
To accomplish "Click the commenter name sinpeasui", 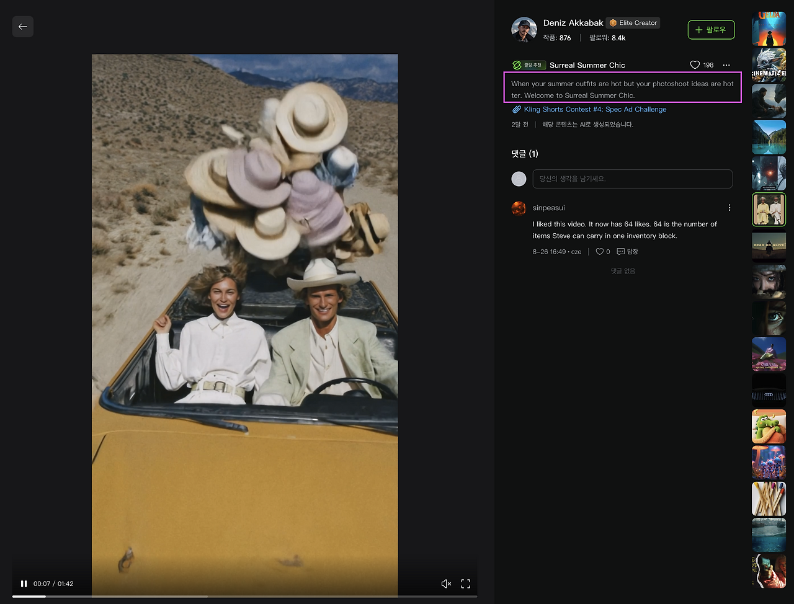I will click(549, 208).
